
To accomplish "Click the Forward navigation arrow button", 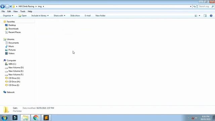I will 7,6.
